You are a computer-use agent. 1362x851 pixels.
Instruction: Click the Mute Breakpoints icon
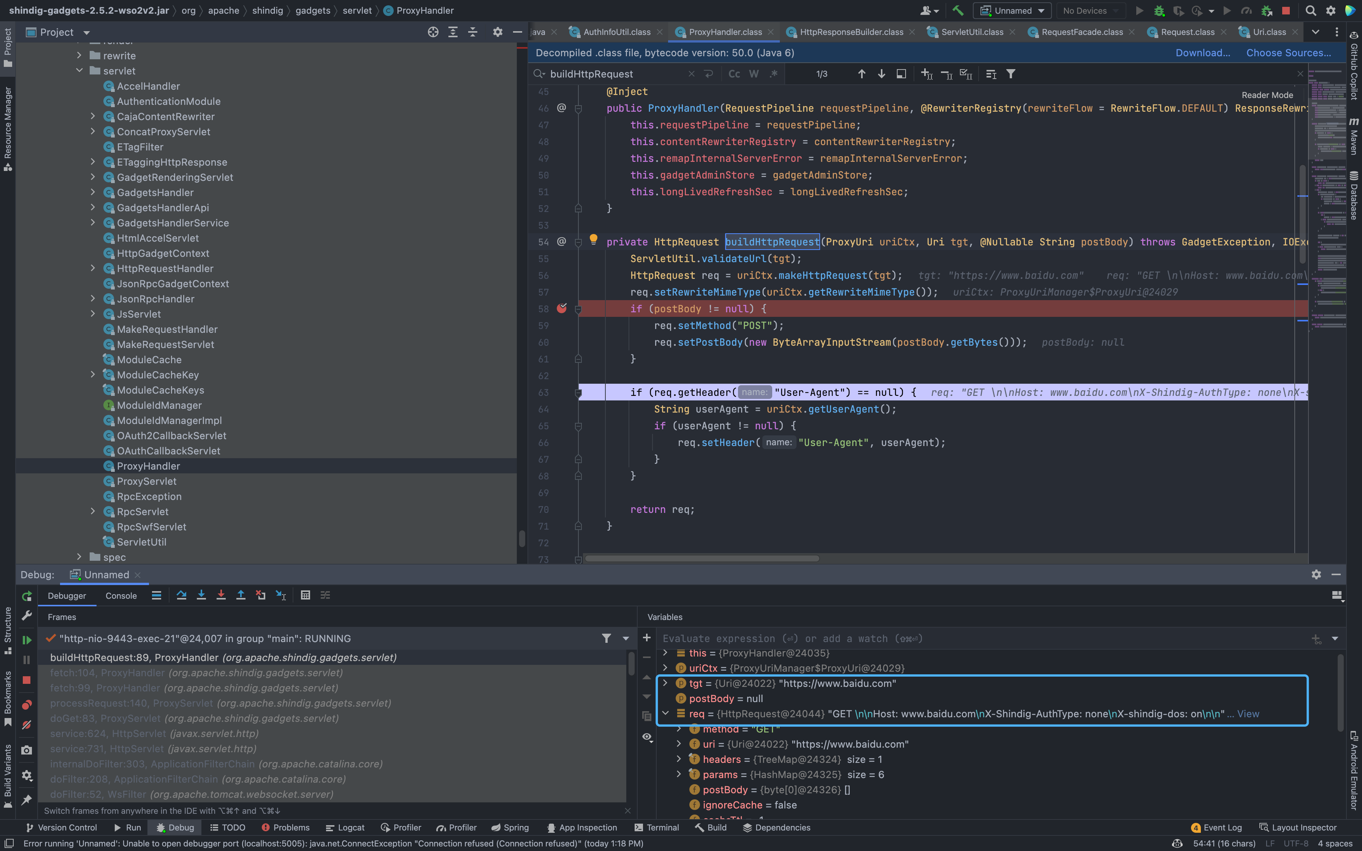point(27,725)
